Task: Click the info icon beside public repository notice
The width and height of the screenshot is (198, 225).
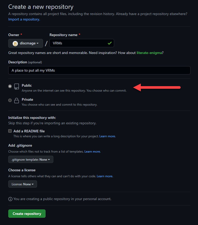Action: click(10, 199)
